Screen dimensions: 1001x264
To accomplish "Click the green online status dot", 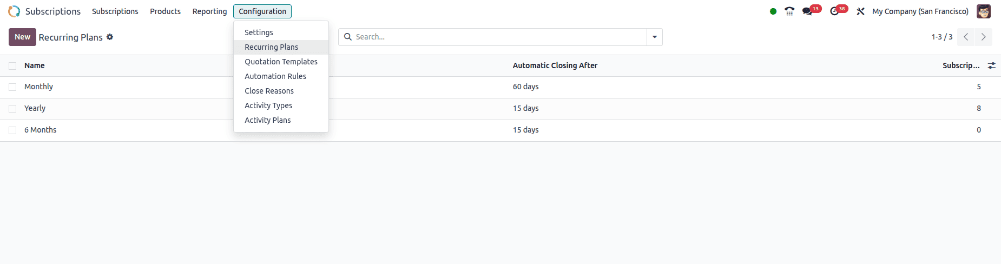I will click(x=773, y=11).
